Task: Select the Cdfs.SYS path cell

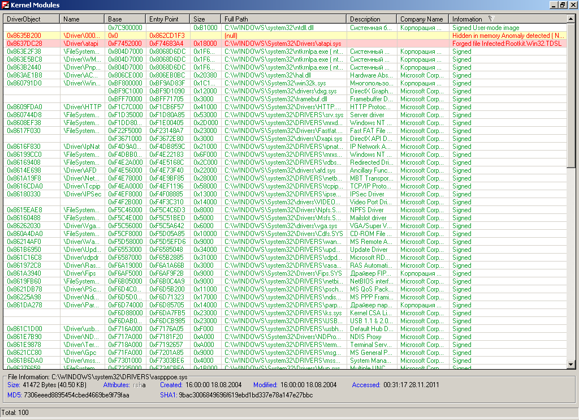Action: click(x=284, y=234)
